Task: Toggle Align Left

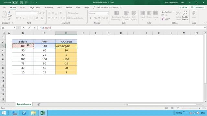Action: (49, 18)
